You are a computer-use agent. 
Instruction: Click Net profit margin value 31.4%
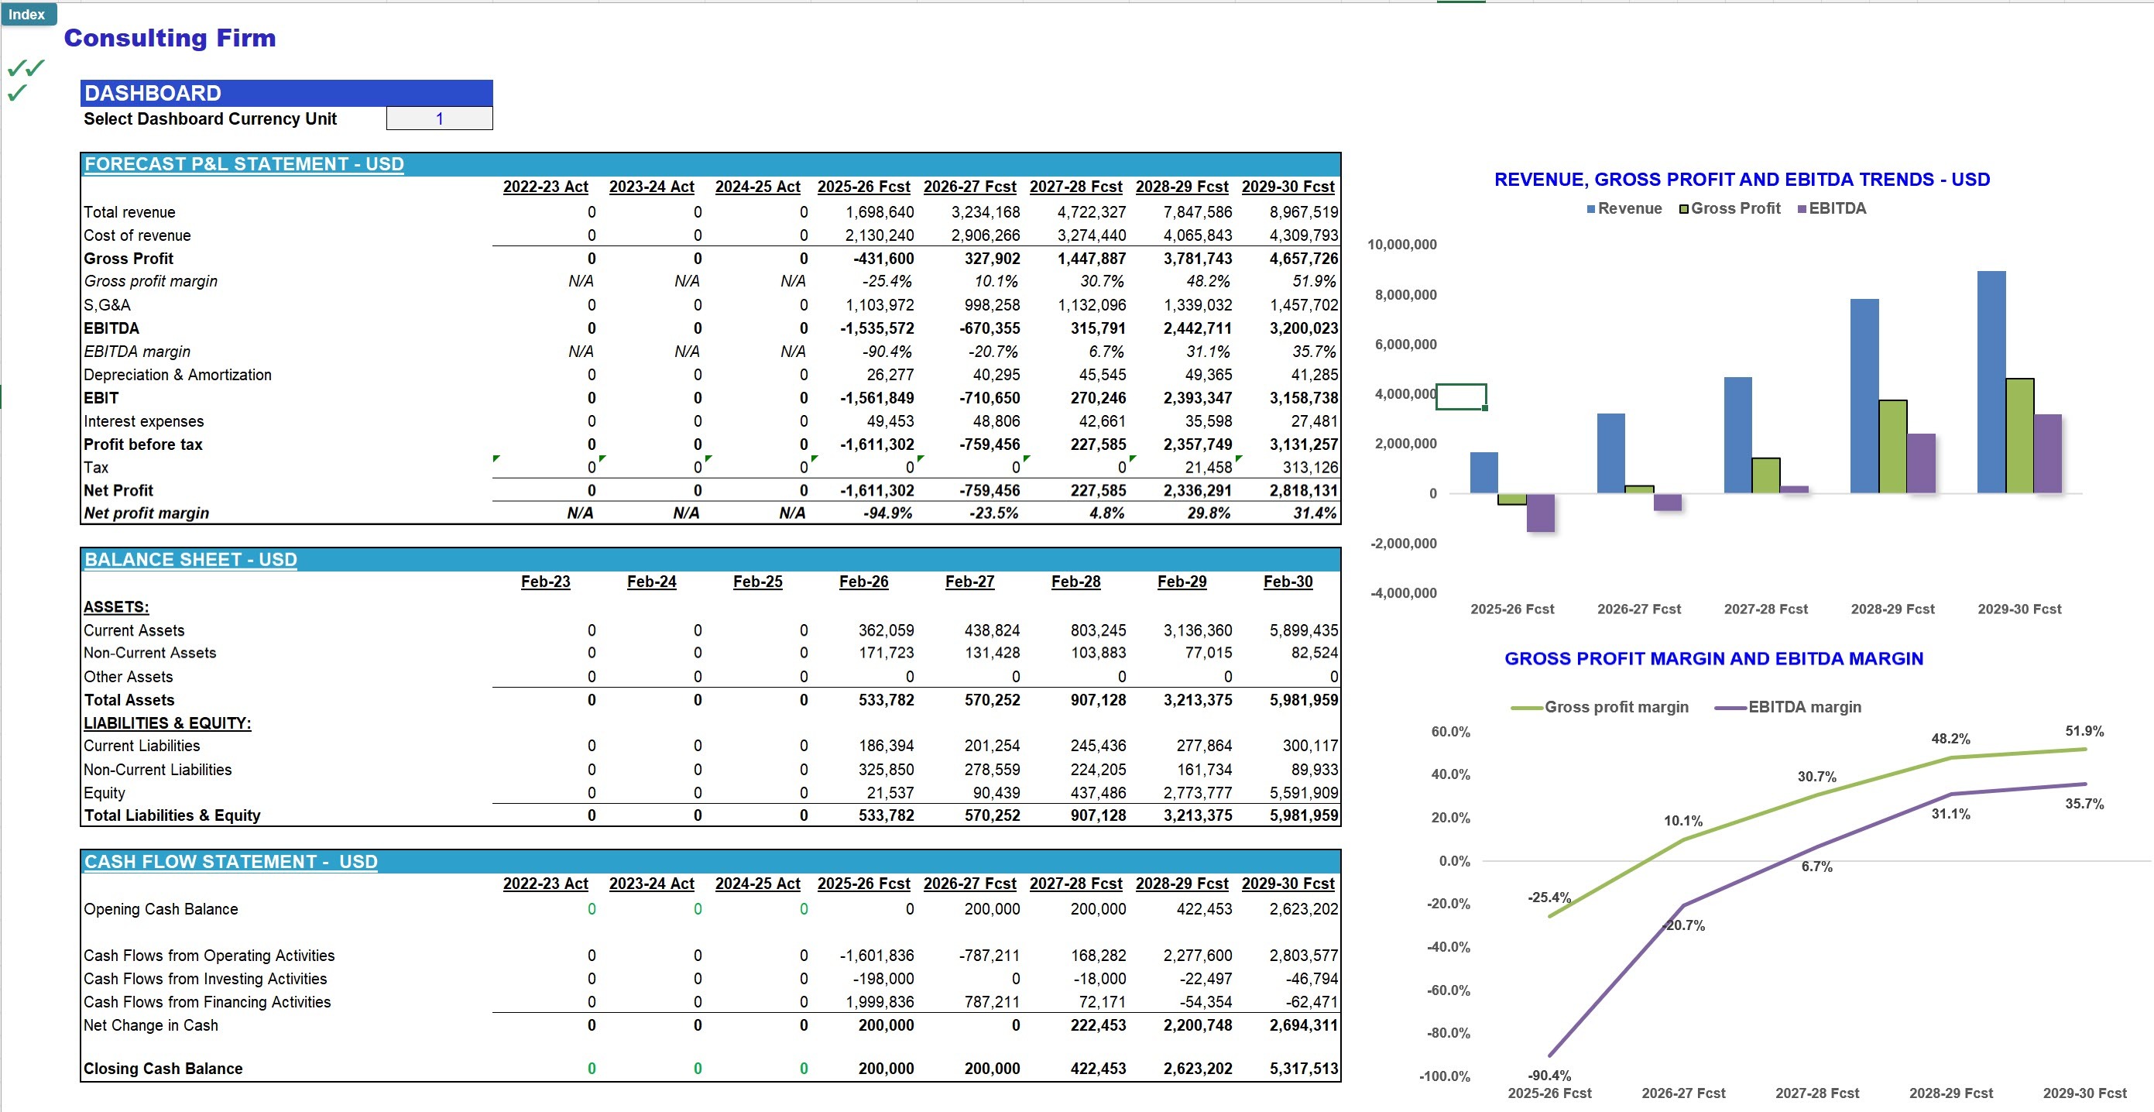1315,513
